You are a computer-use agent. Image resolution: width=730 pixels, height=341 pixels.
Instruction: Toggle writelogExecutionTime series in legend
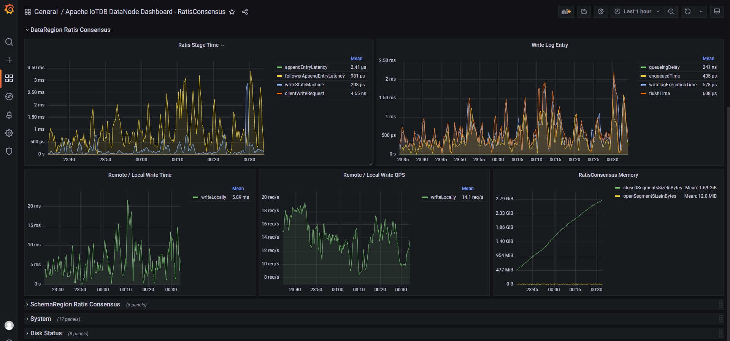[x=673, y=85]
